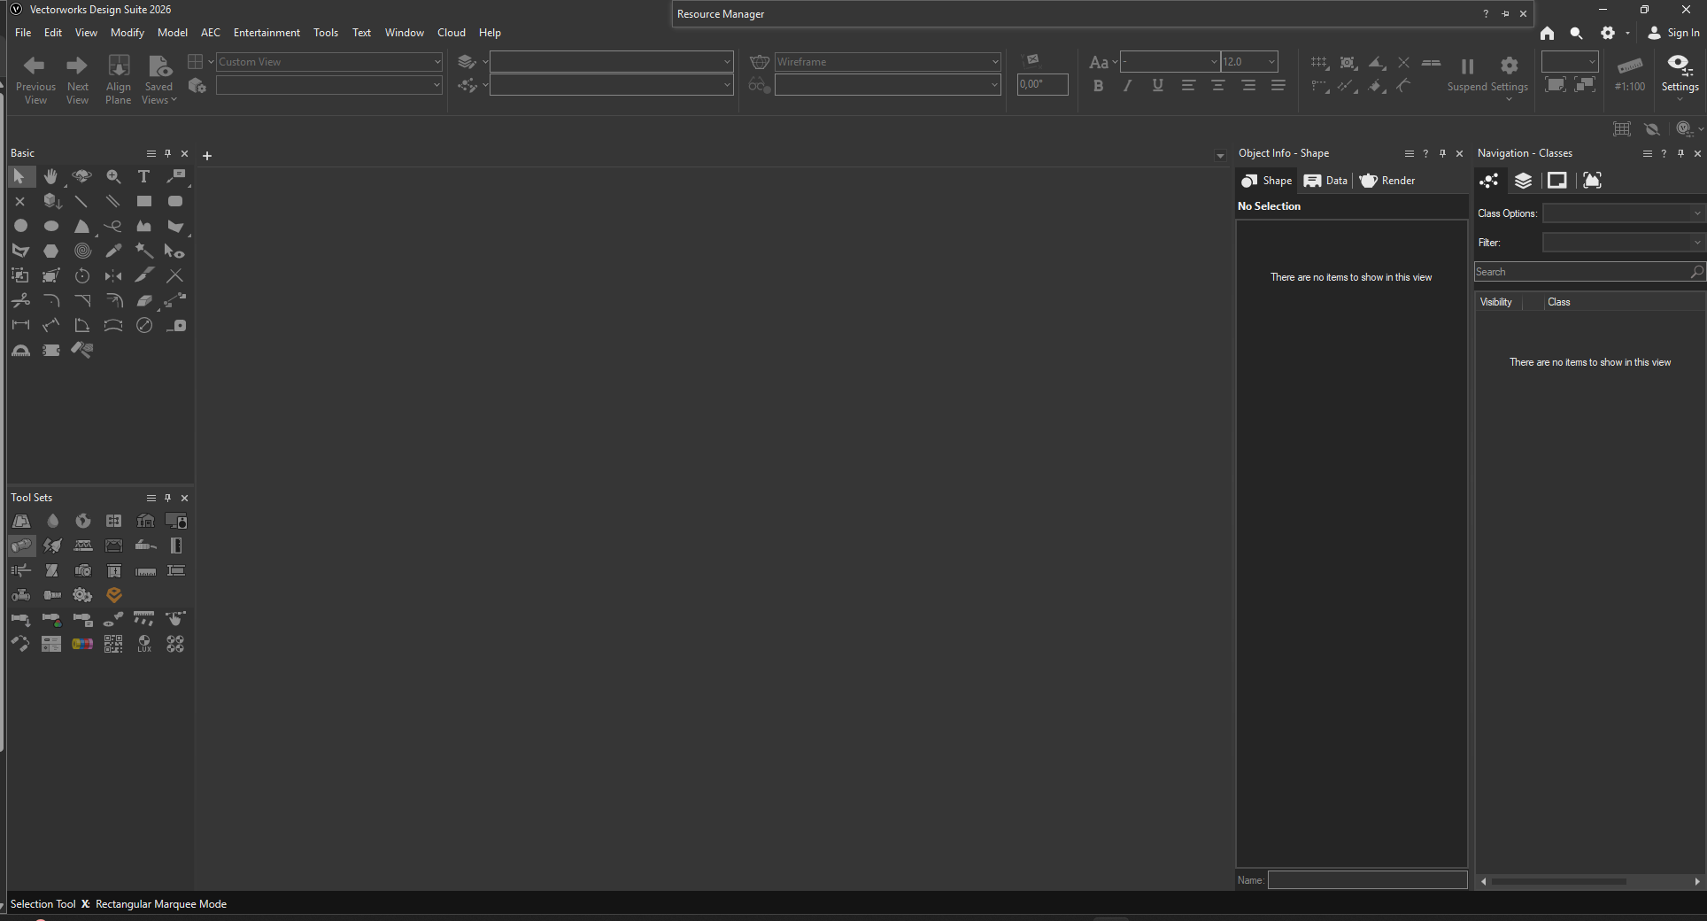Select the LUX photometer tool
1707x921 pixels.
coord(144,645)
